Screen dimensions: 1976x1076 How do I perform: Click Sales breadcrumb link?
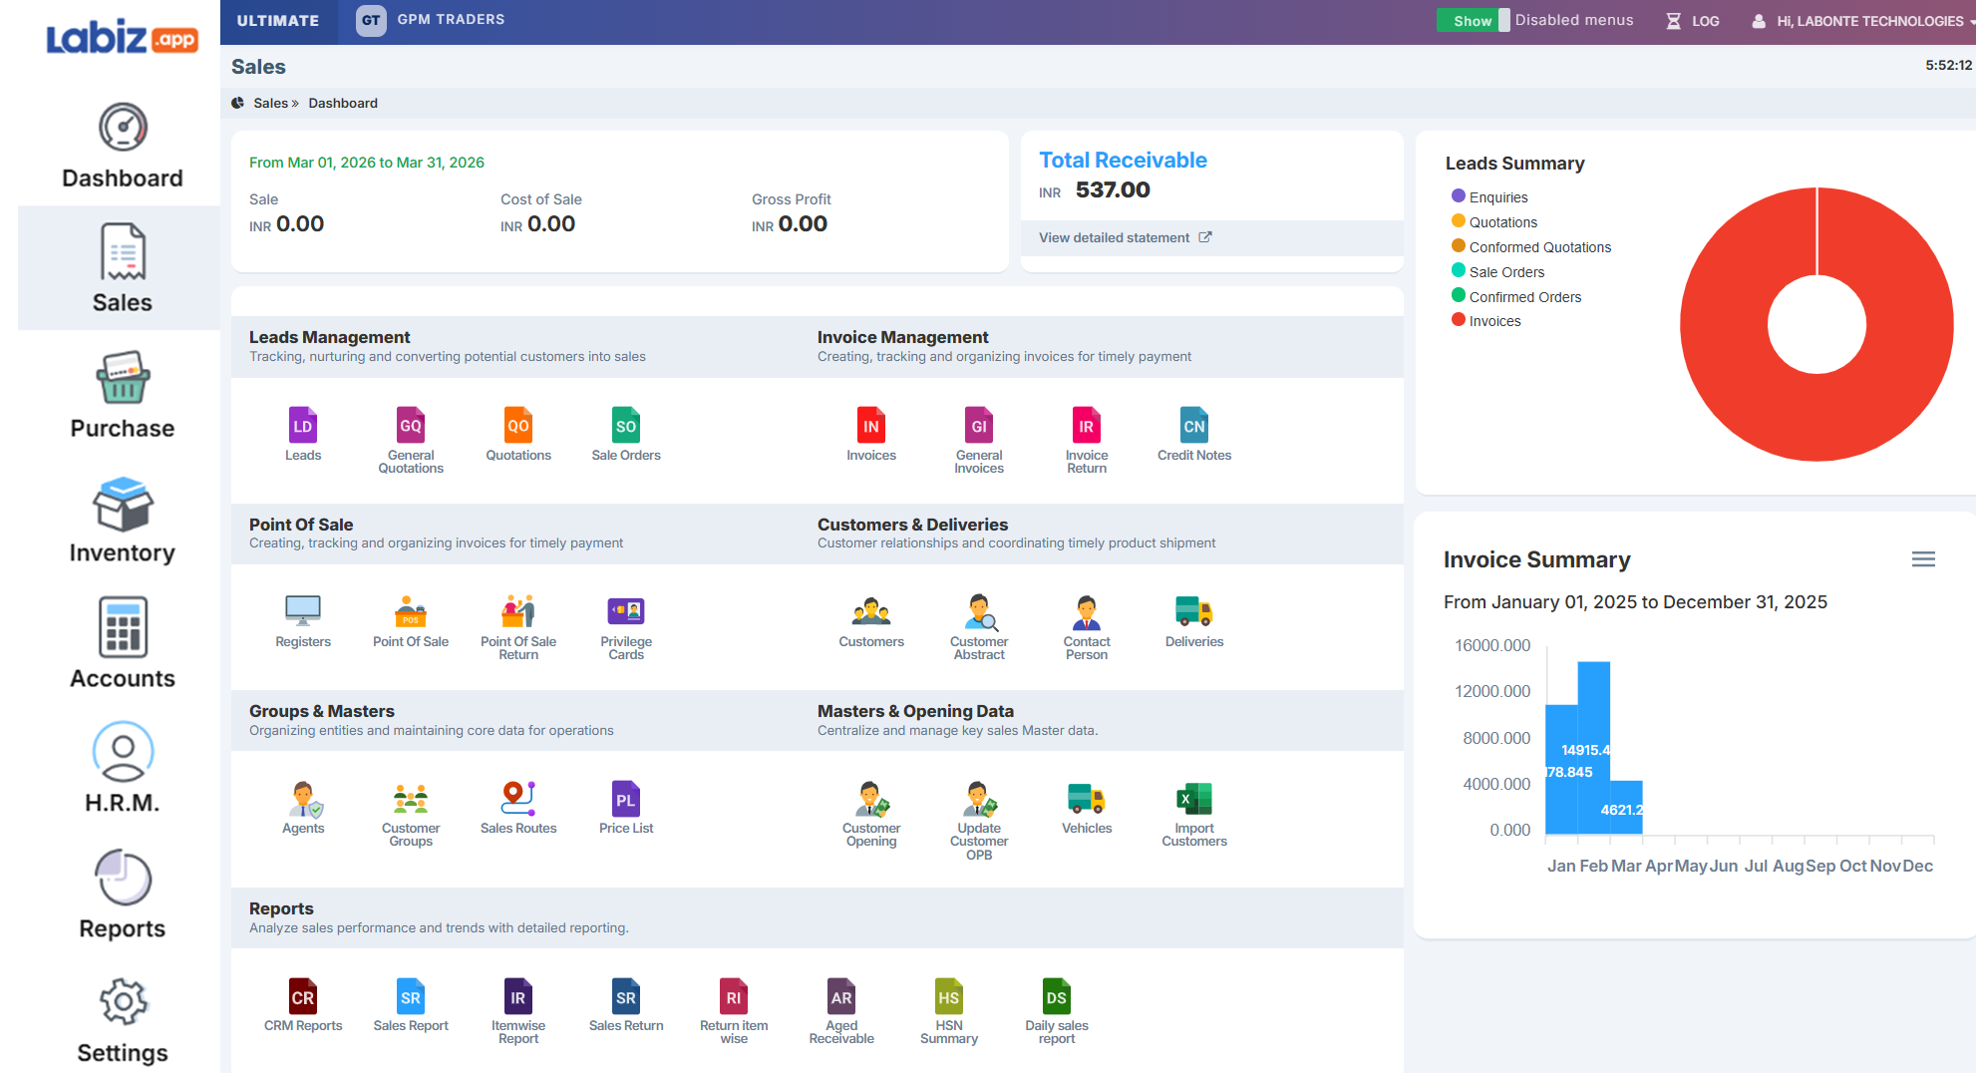pyautogui.click(x=270, y=103)
